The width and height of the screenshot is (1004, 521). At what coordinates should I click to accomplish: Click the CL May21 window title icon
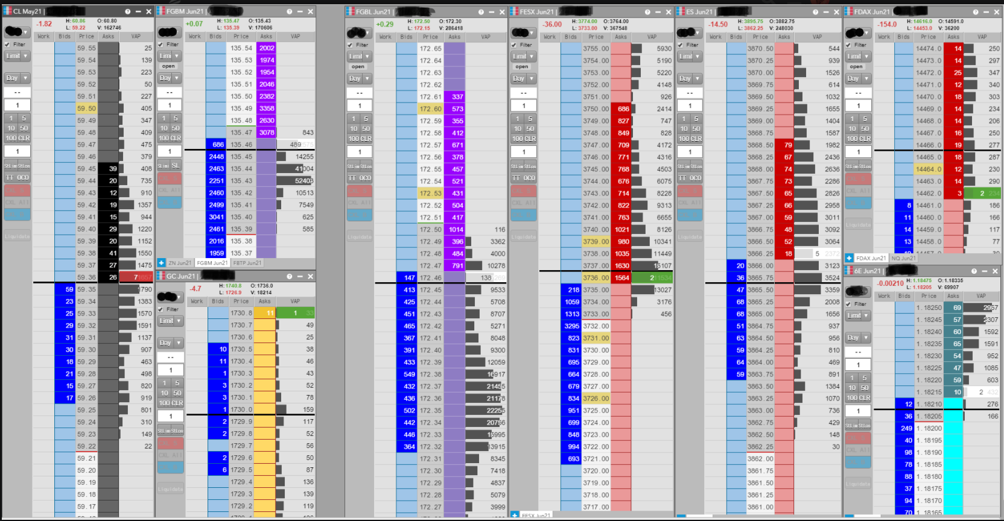tap(8, 11)
